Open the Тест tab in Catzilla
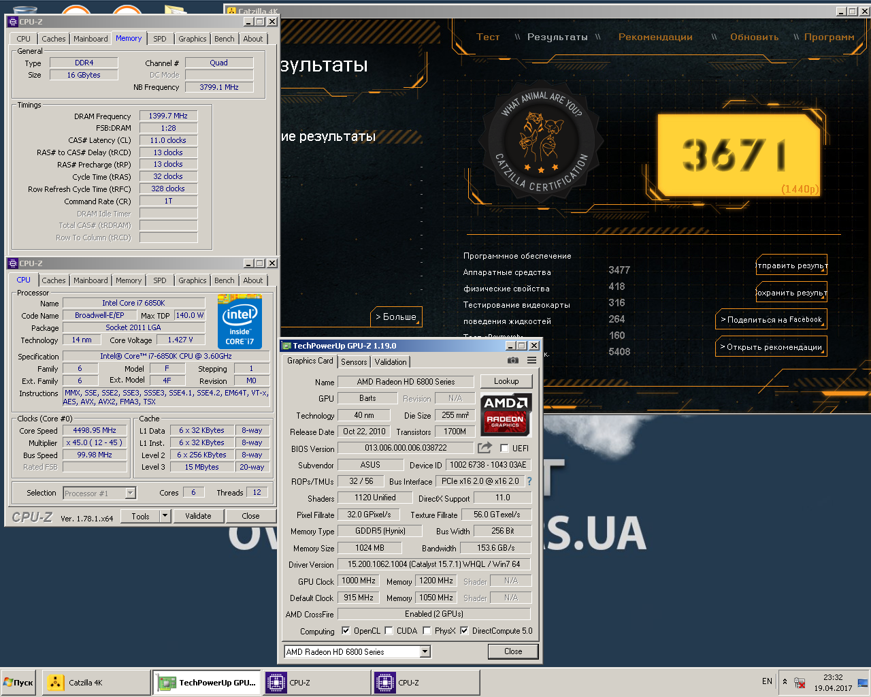The image size is (871, 697). pyautogui.click(x=488, y=37)
